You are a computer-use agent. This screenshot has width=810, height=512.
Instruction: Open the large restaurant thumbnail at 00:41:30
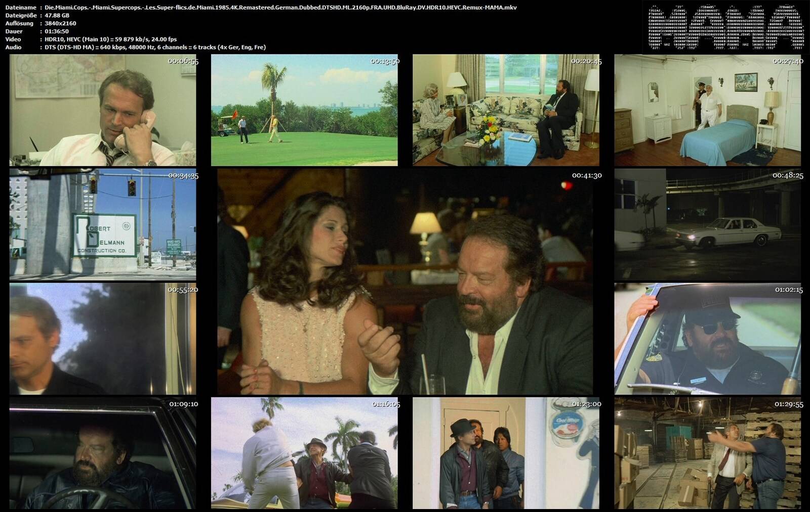pos(405,282)
